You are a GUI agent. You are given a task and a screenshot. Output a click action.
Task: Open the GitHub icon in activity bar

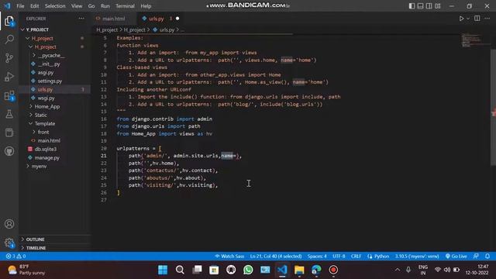9,151
